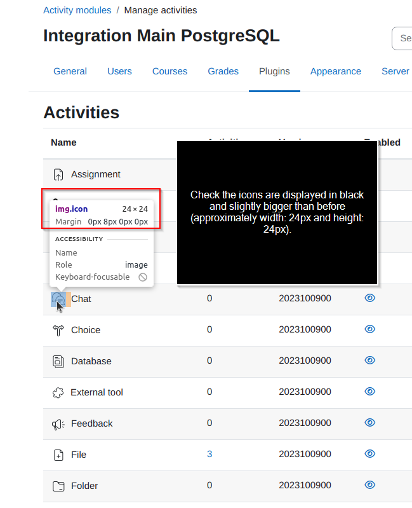
Task: Switch to the Server tab
Action: pyautogui.click(x=395, y=71)
